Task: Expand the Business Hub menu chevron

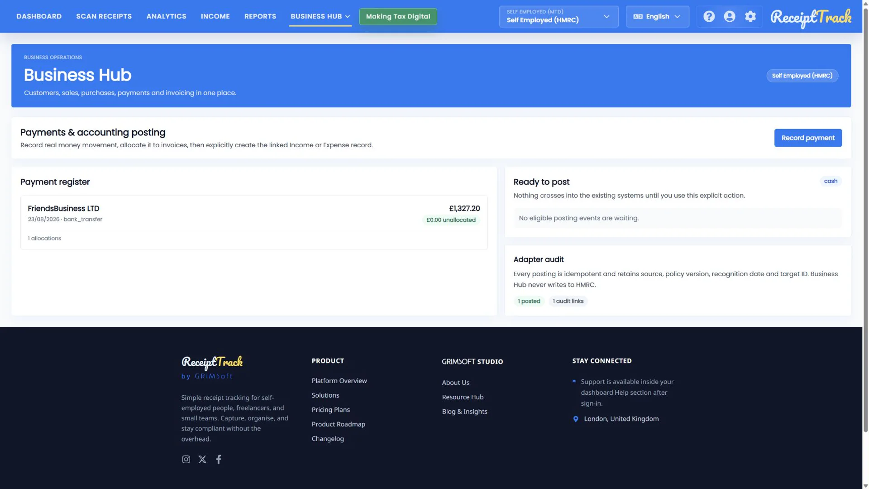Action: 348,17
